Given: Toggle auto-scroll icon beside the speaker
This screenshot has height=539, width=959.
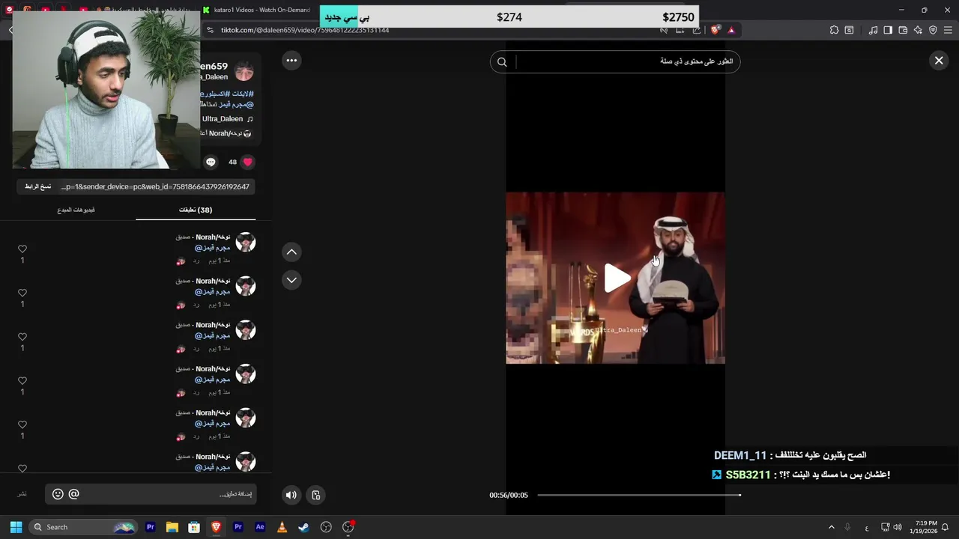Looking at the screenshot, I should pyautogui.click(x=316, y=495).
